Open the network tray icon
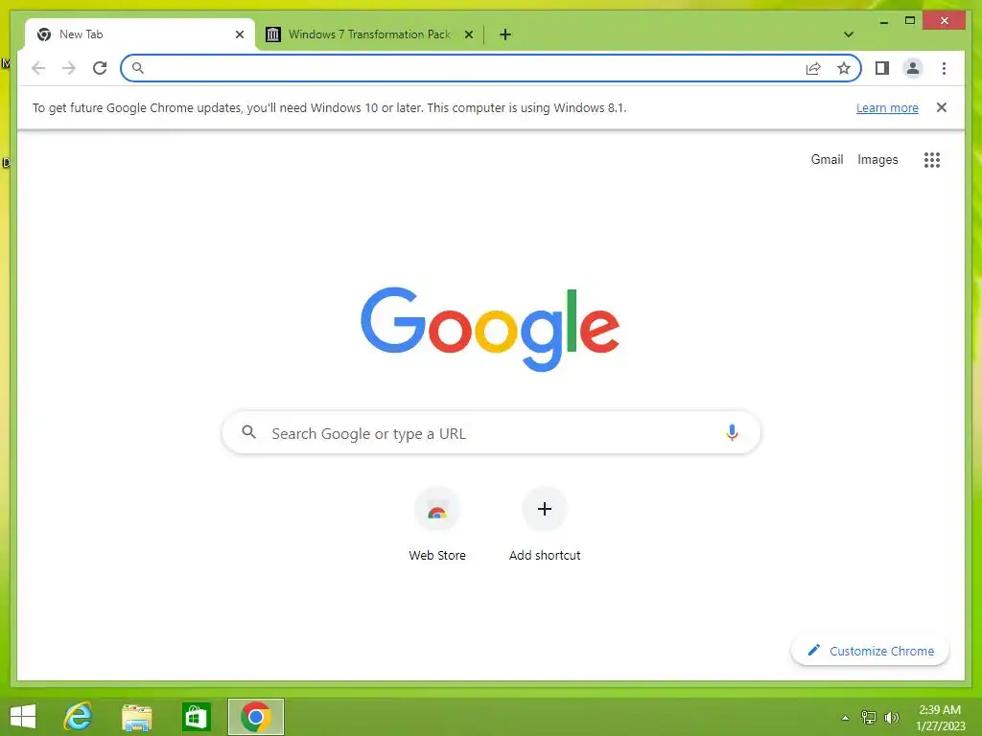 868,717
